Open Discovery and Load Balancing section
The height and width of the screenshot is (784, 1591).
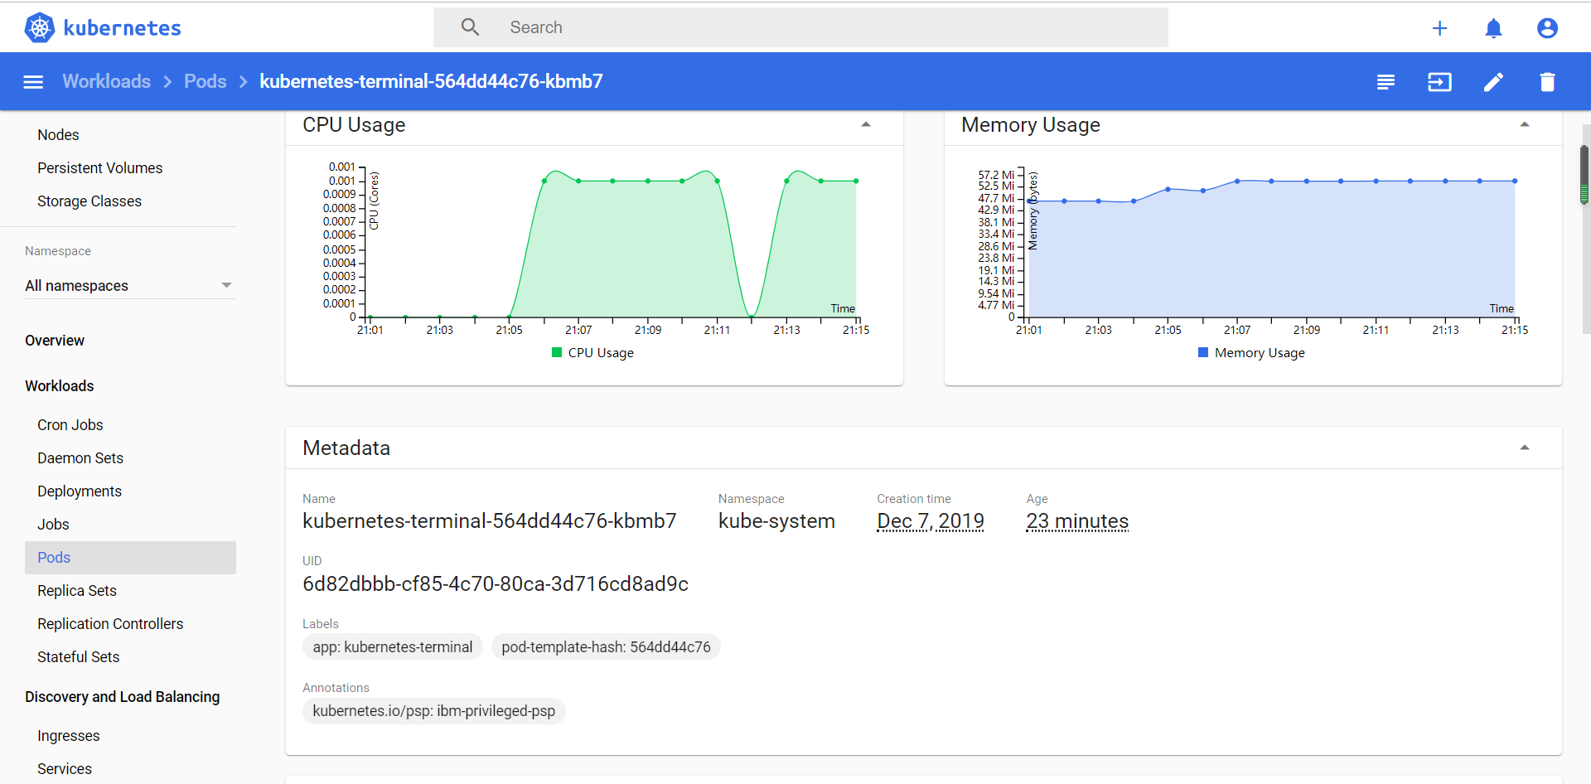[123, 696]
